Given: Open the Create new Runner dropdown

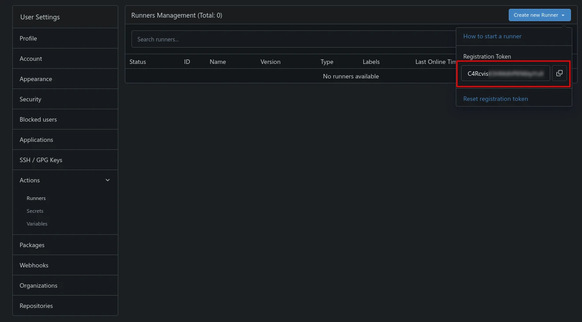Looking at the screenshot, I should click(x=539, y=15).
